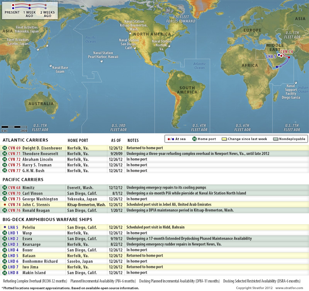The width and height of the screenshot is (309, 291).
Task: Select the PACIFIC CARRIERS section heading
Action: [x=23, y=180]
